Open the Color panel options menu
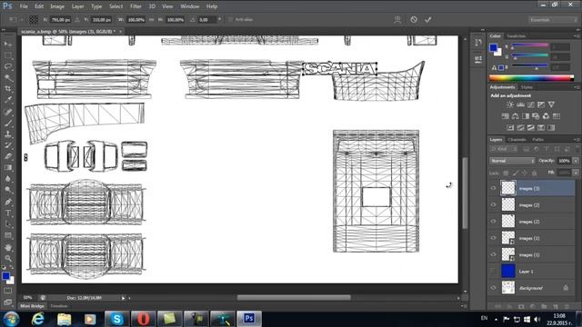This screenshot has height=327, width=582. pyautogui.click(x=577, y=36)
